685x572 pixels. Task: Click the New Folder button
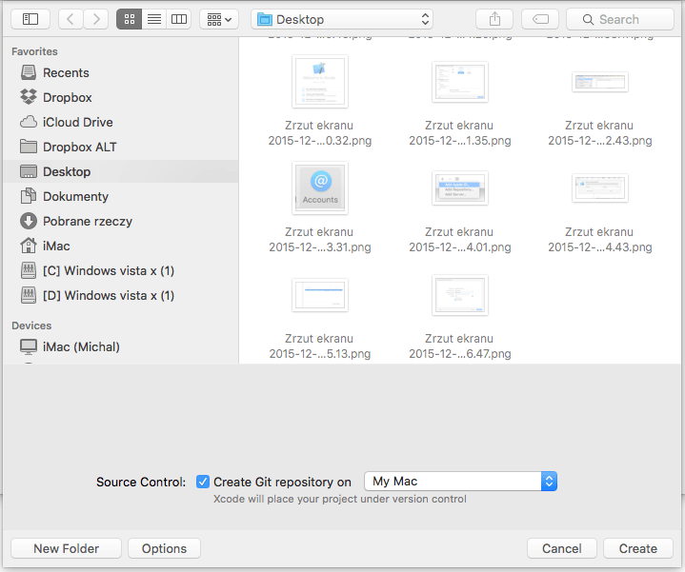[x=67, y=548]
